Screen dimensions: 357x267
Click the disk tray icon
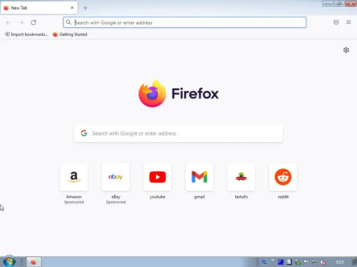tap(289, 262)
